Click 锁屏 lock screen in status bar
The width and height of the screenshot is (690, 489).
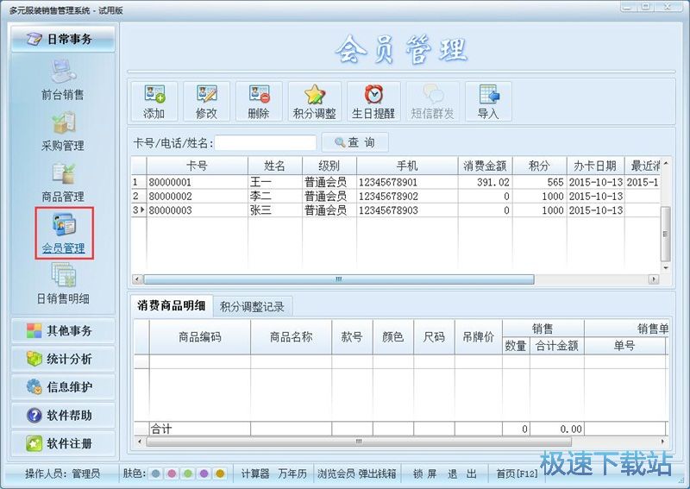click(424, 473)
